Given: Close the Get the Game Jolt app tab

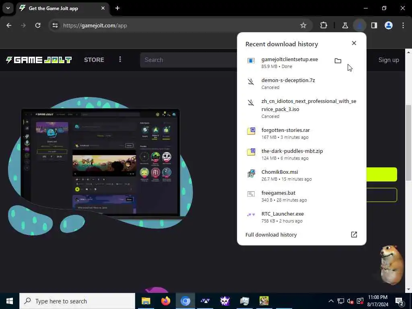Looking at the screenshot, I should [103, 8].
